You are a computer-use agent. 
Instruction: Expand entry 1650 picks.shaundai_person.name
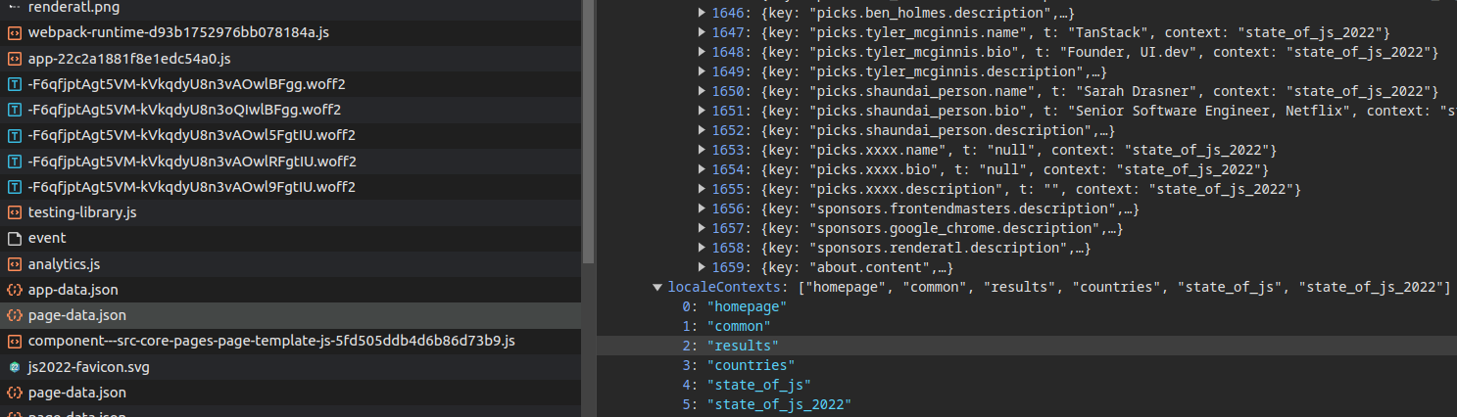point(702,91)
